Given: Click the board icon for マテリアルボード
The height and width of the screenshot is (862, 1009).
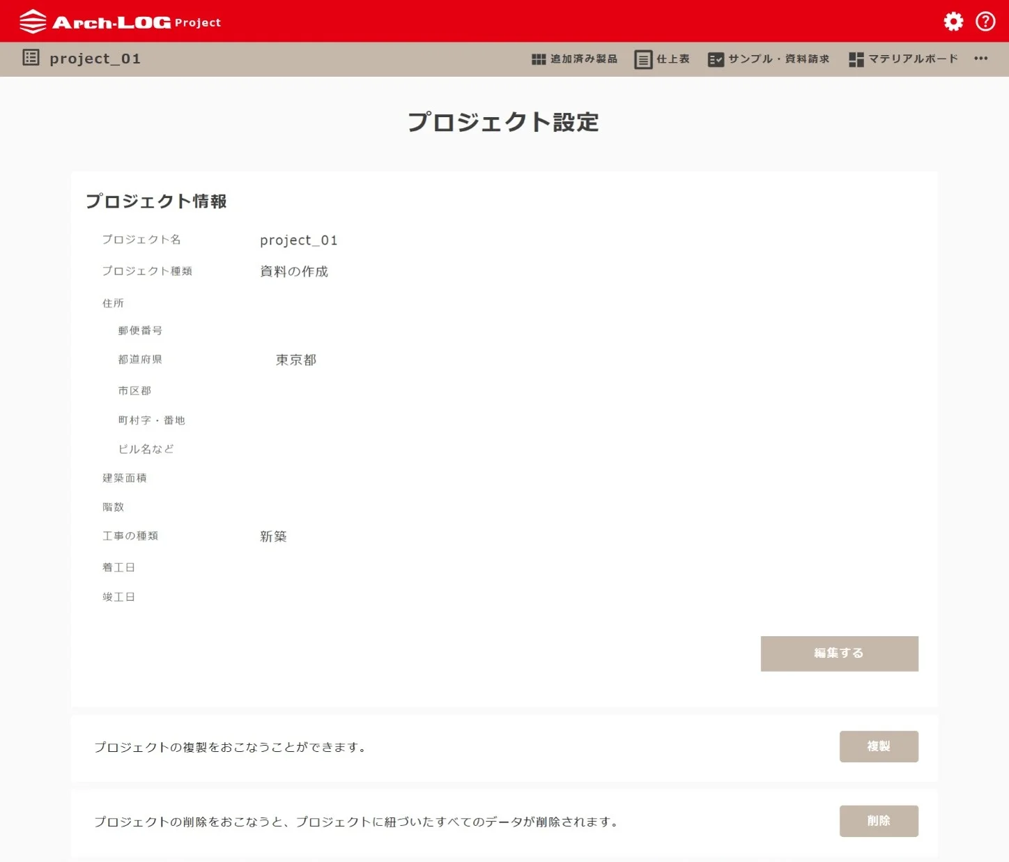Looking at the screenshot, I should point(856,59).
